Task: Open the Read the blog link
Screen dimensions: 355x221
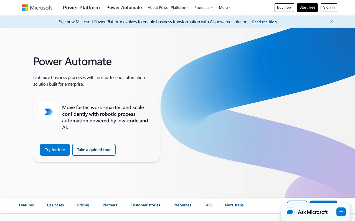Action: [x=264, y=22]
